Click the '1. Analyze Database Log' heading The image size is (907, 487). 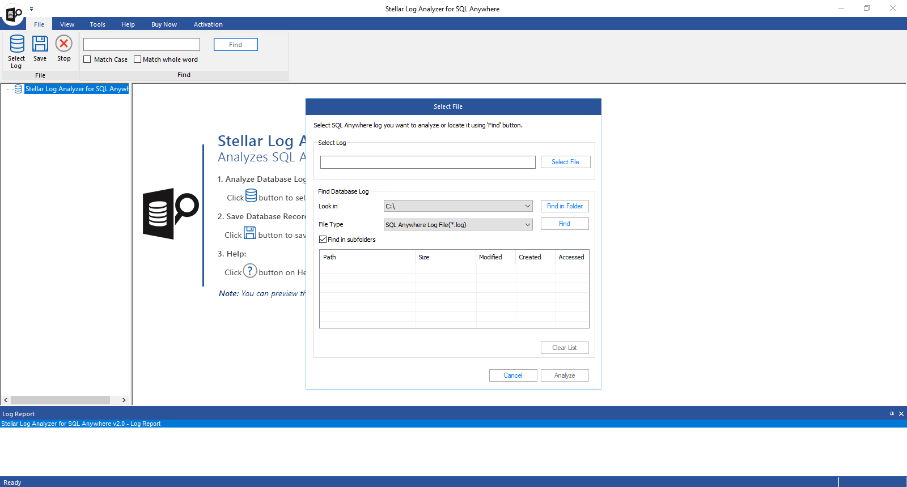click(261, 179)
